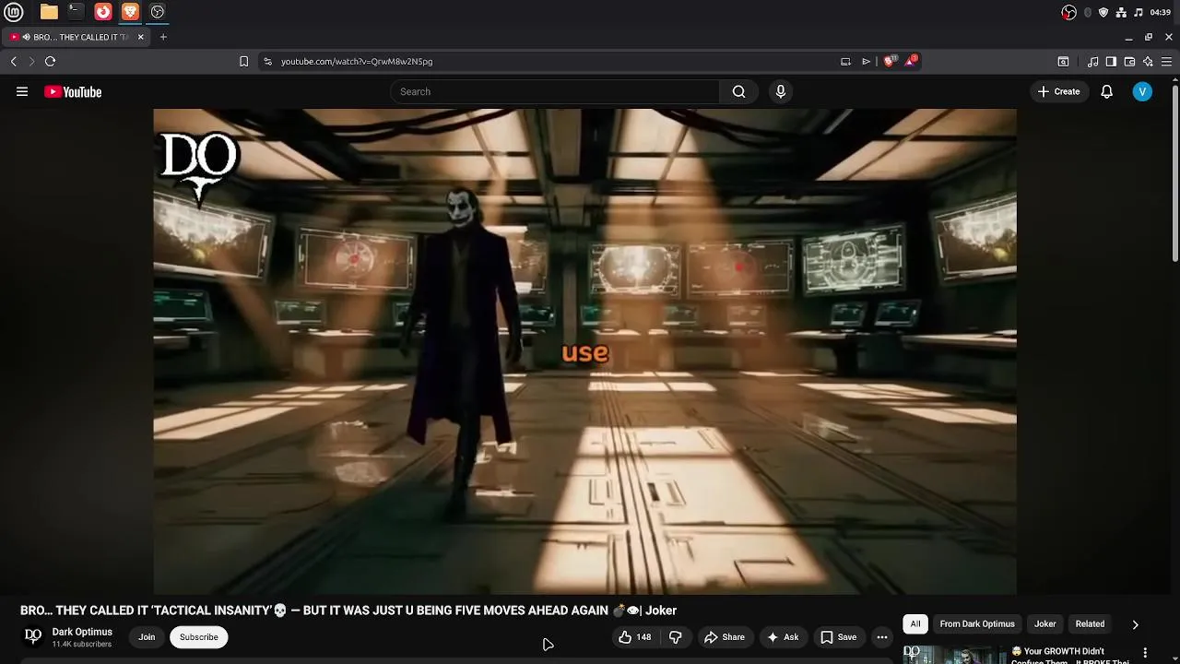Viewport: 1180px width, 664px height.
Task: Show the calendar from clock 04:39
Action: pos(1161,12)
